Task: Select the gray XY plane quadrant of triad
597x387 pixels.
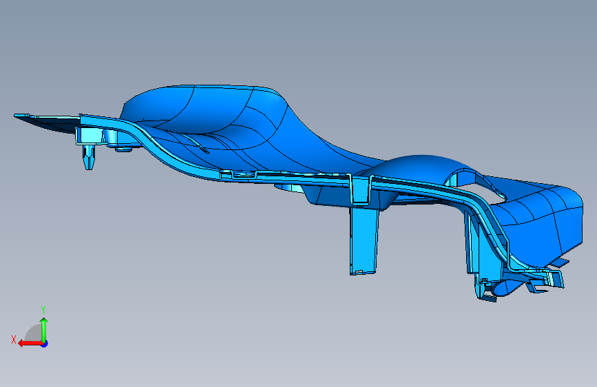Action: tap(33, 333)
